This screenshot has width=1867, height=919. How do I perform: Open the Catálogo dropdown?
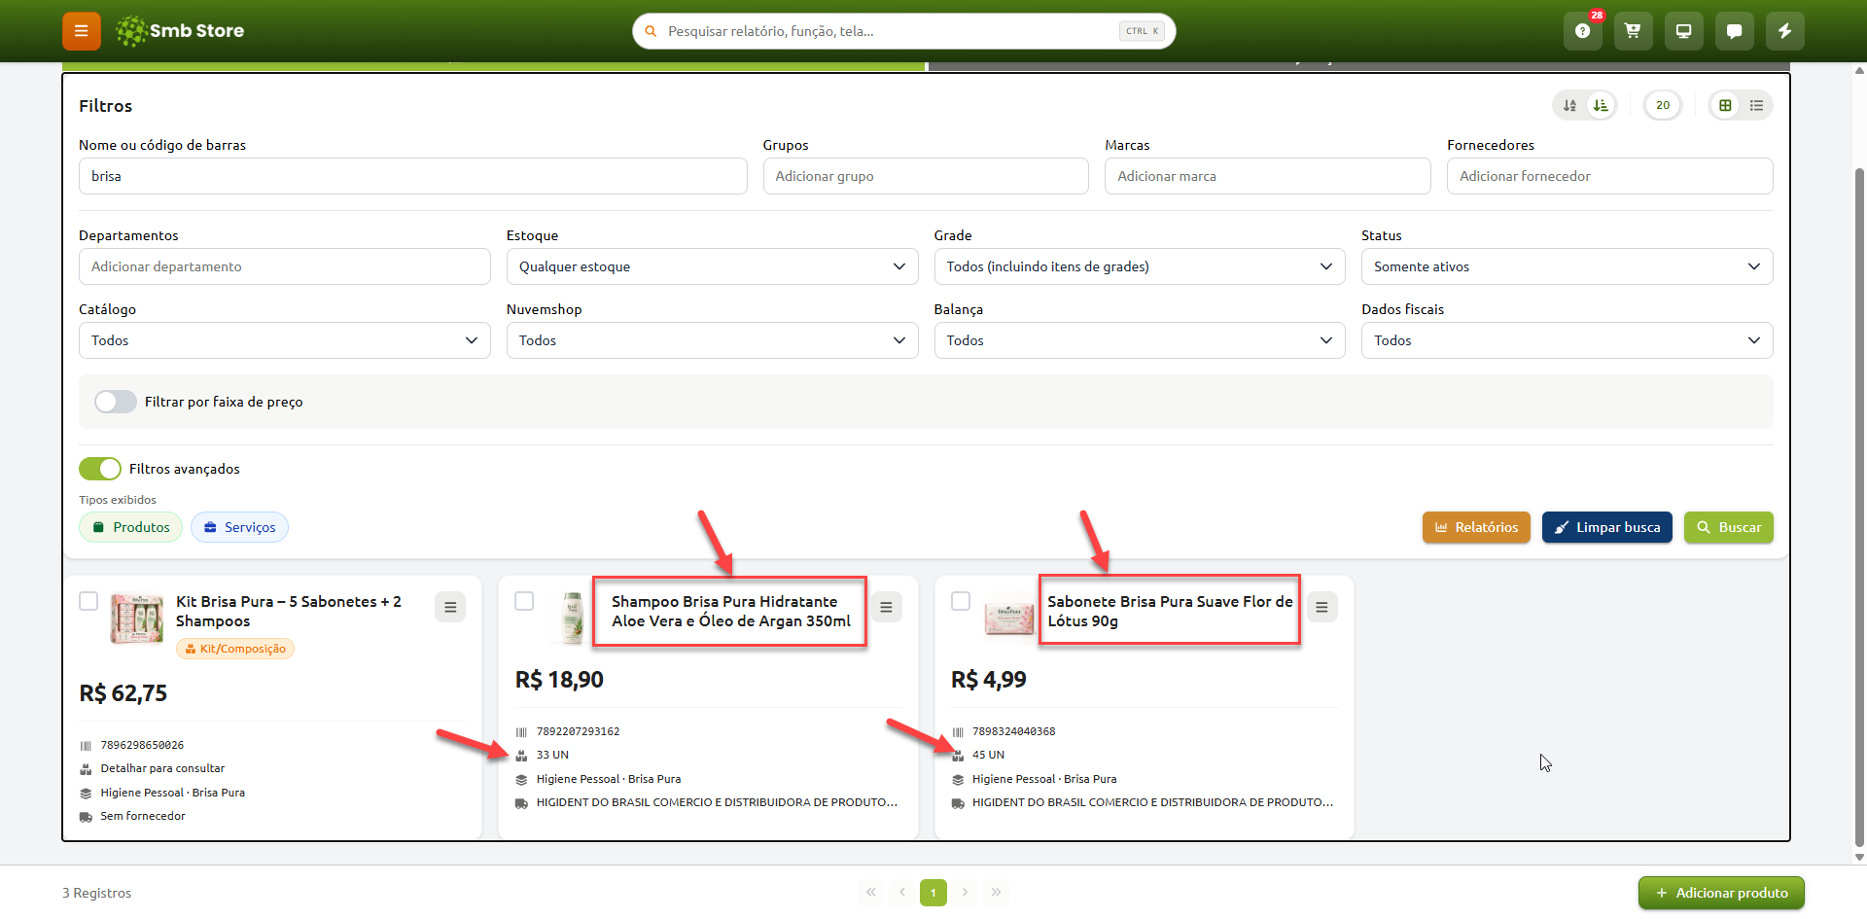(284, 340)
